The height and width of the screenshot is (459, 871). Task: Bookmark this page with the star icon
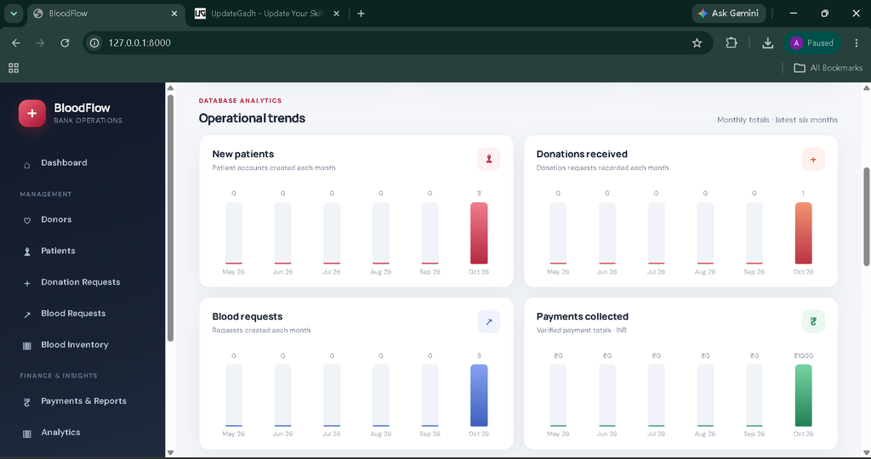[x=697, y=42]
